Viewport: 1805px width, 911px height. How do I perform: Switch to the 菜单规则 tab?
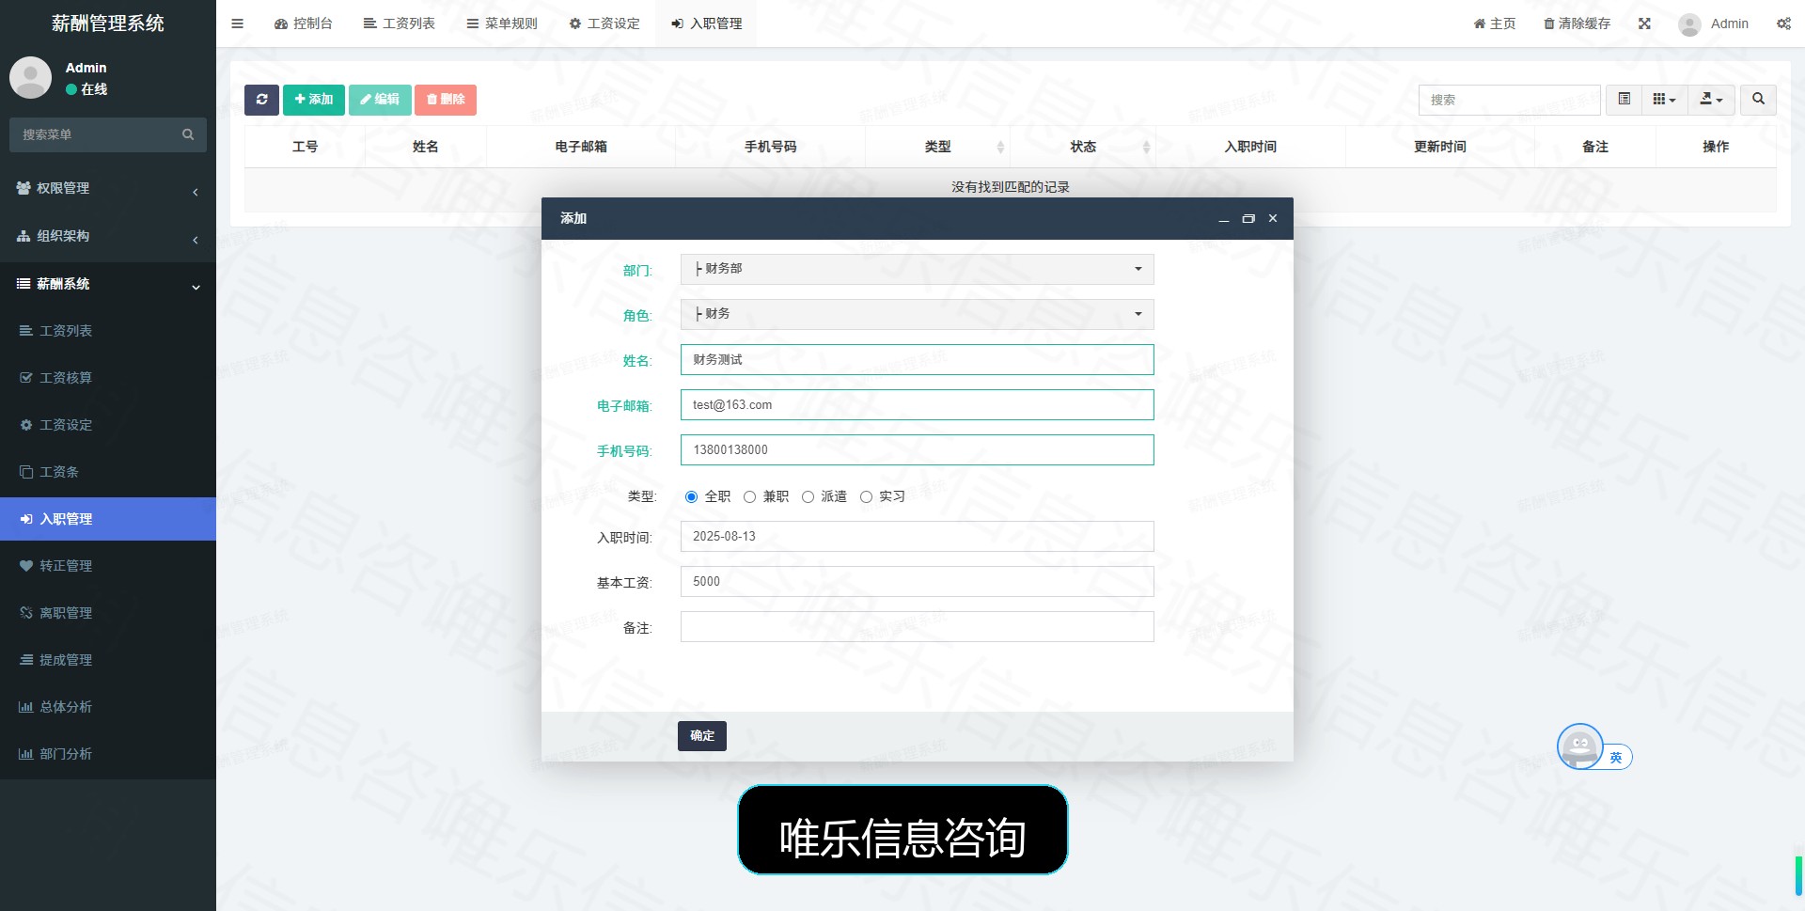[502, 24]
